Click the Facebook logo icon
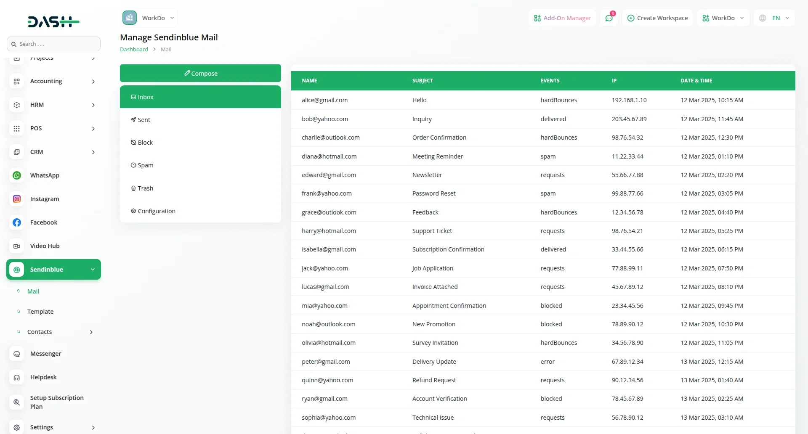This screenshot has height=434, width=808. coord(17,222)
